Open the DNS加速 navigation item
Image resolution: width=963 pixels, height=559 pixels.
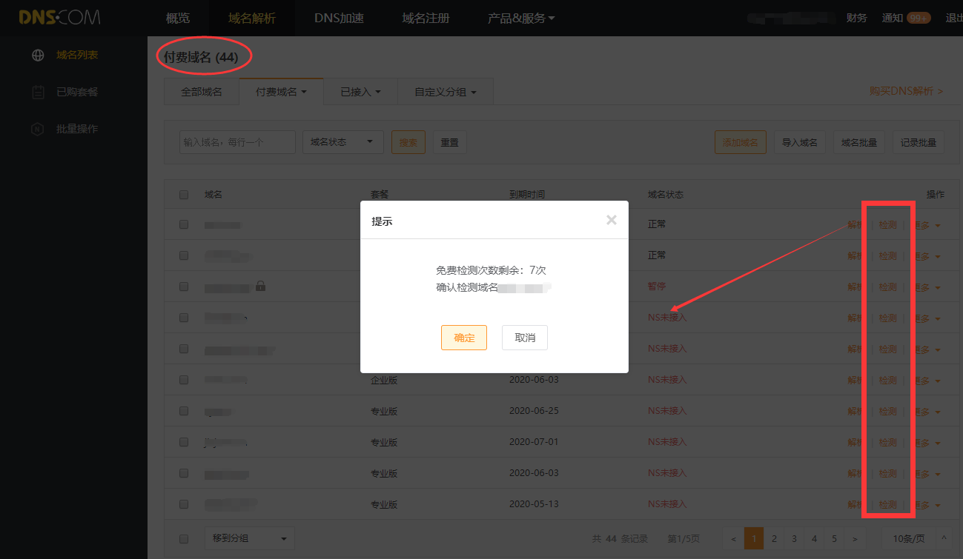(339, 18)
